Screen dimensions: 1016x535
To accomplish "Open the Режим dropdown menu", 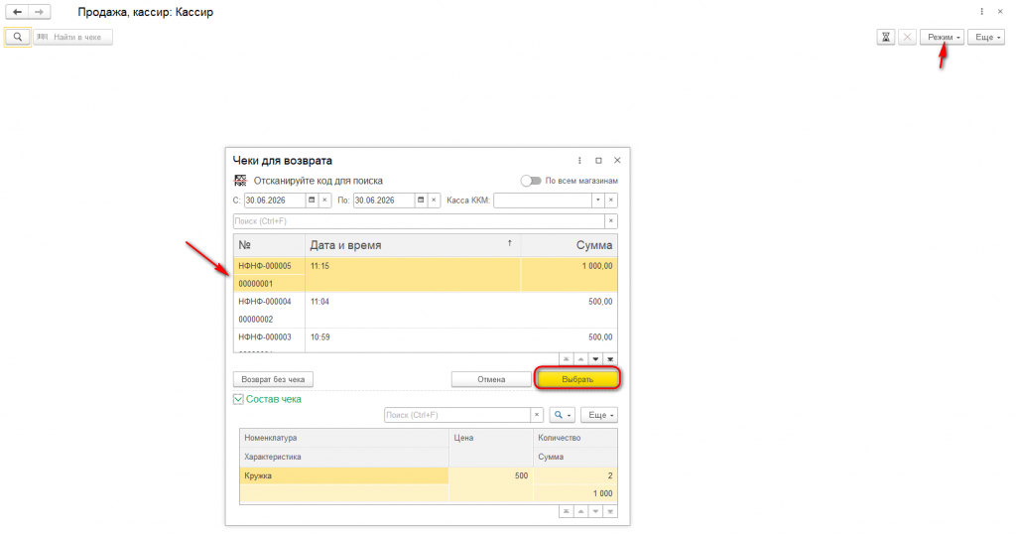I will pyautogui.click(x=943, y=37).
